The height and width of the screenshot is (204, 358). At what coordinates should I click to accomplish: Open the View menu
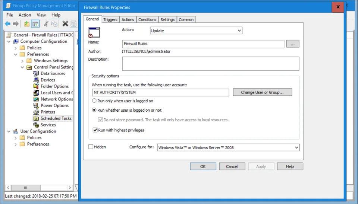41,15
